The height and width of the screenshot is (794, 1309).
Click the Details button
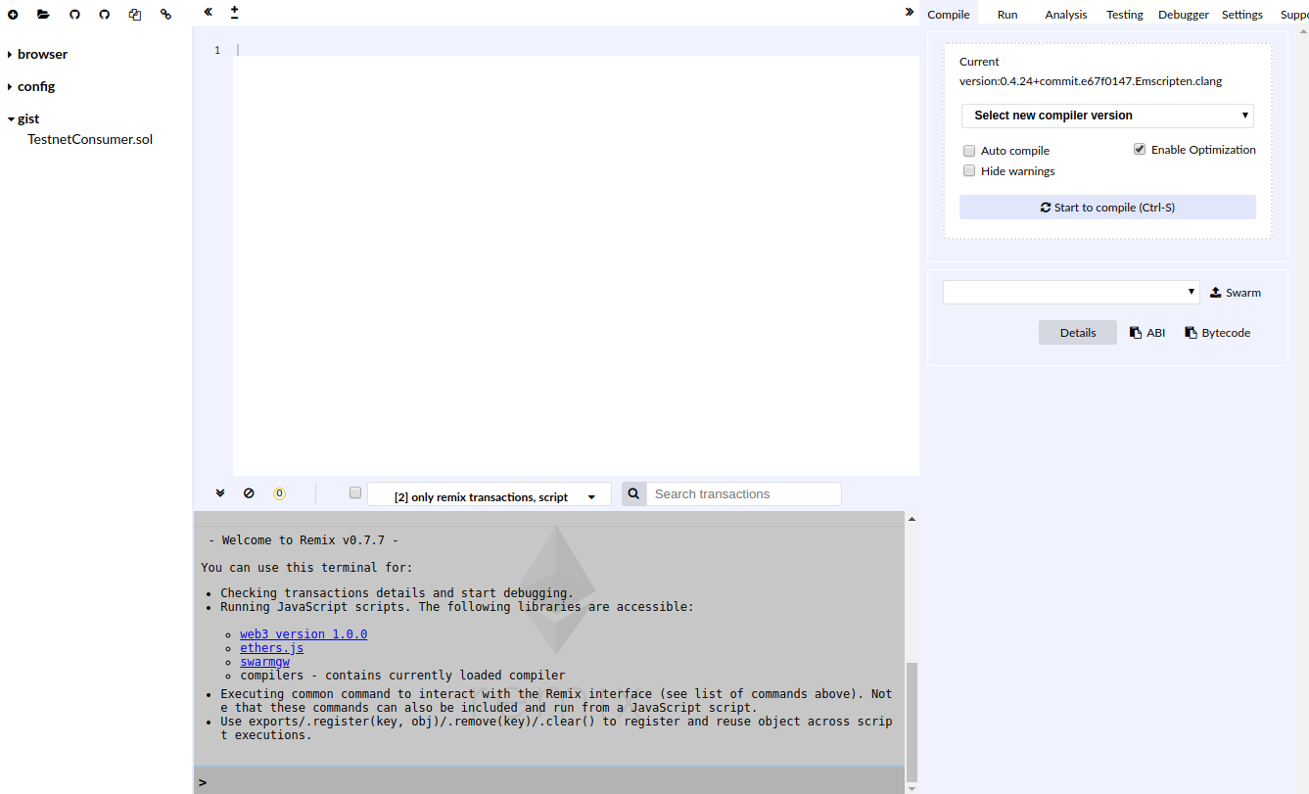(x=1078, y=333)
